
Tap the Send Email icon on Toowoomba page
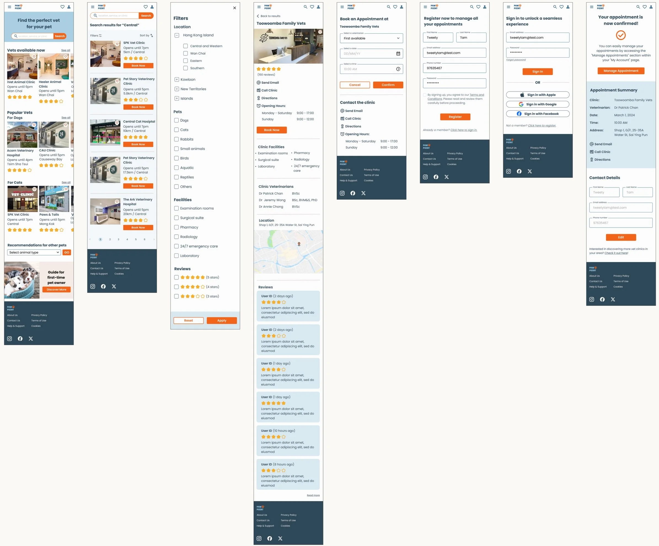point(259,82)
